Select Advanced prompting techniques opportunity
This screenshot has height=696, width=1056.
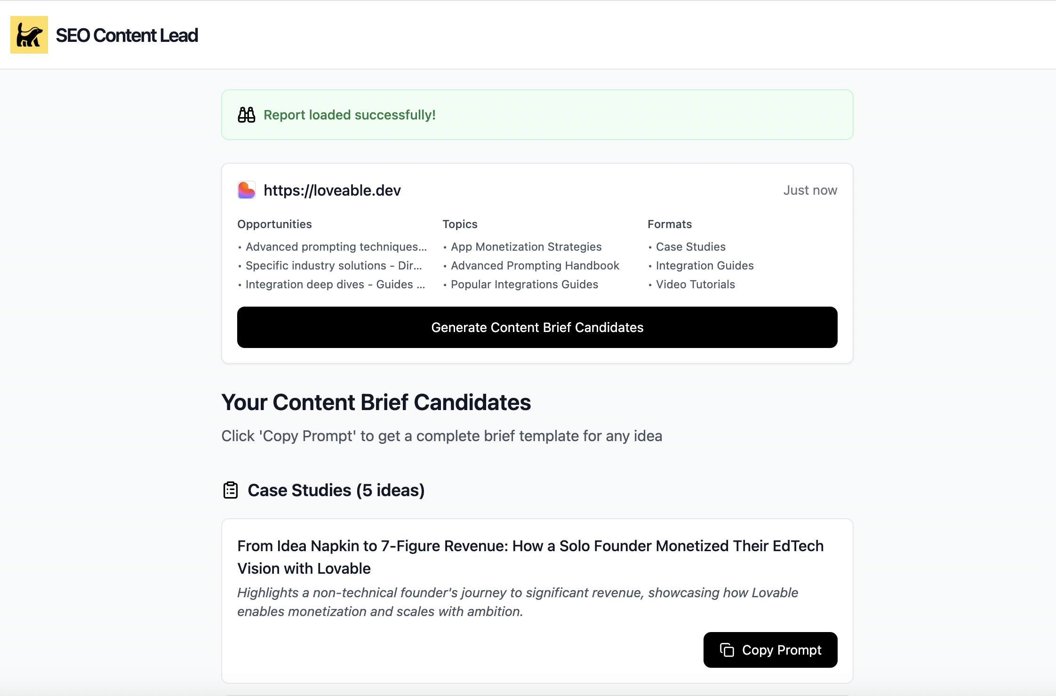click(x=336, y=246)
